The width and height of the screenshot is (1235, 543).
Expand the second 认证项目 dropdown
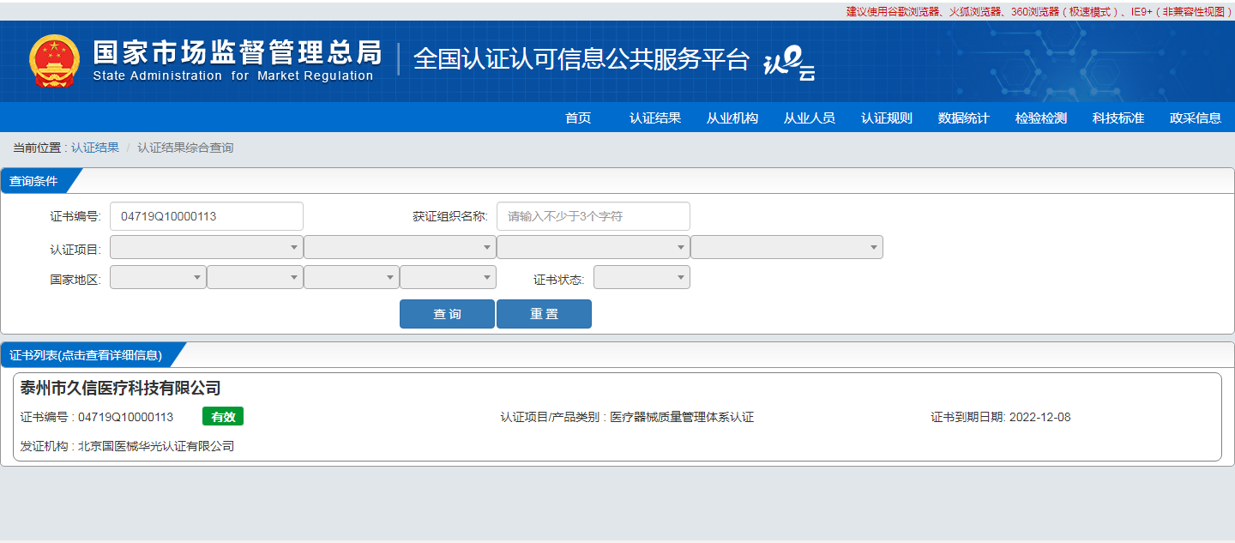[400, 247]
